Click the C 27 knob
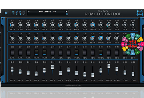The image size is (144, 98). (x=93, y=38)
